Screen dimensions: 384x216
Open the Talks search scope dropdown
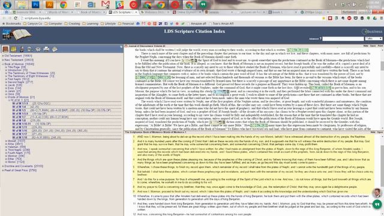(373, 38)
